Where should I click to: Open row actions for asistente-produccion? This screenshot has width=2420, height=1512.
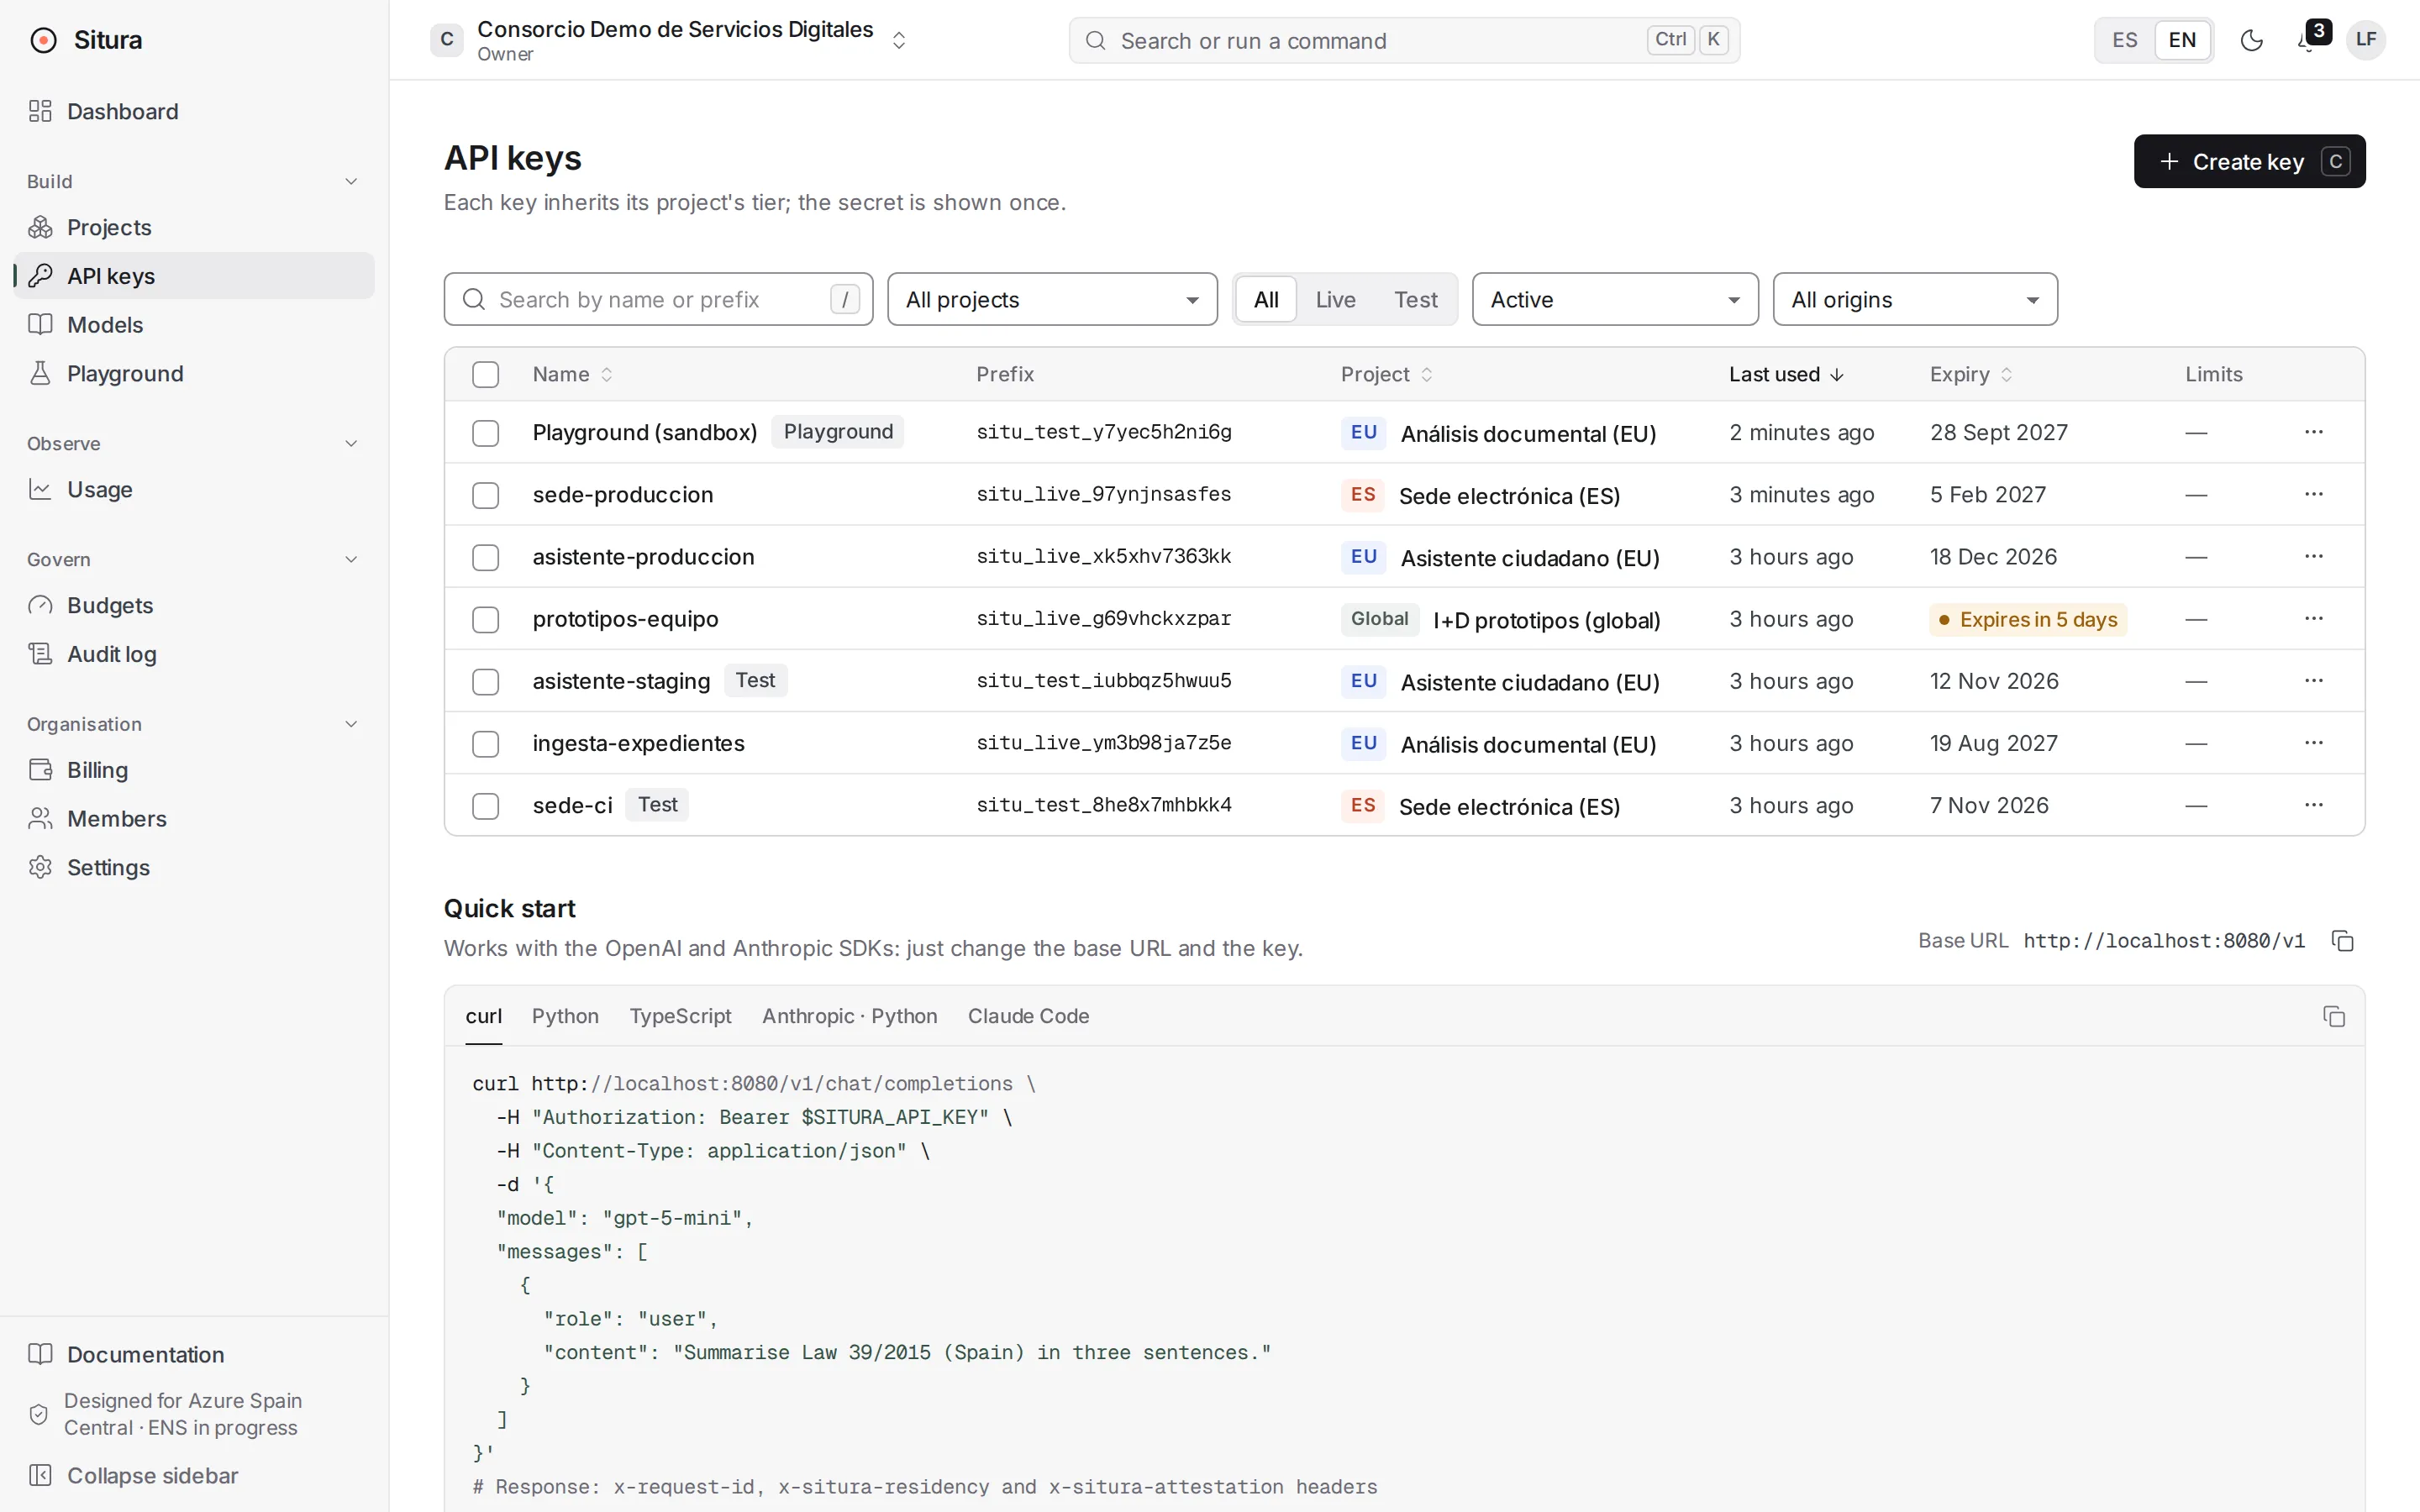pos(2313,556)
